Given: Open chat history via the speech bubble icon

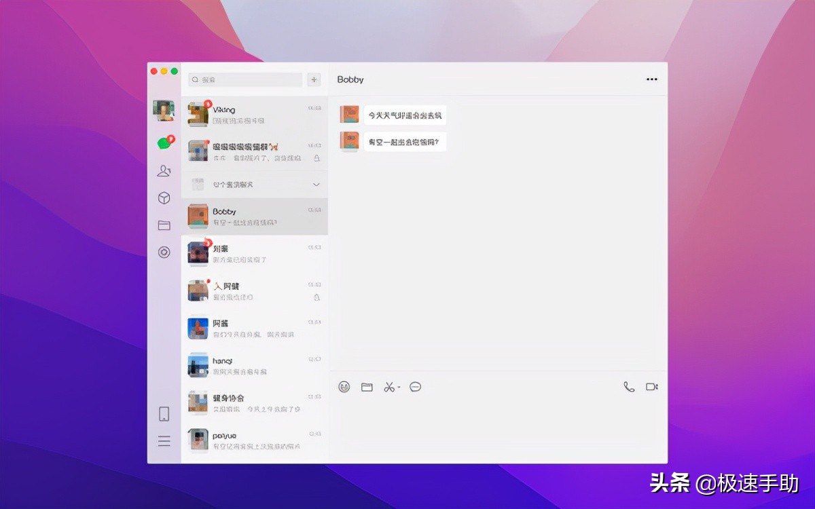Looking at the screenshot, I should [x=415, y=386].
